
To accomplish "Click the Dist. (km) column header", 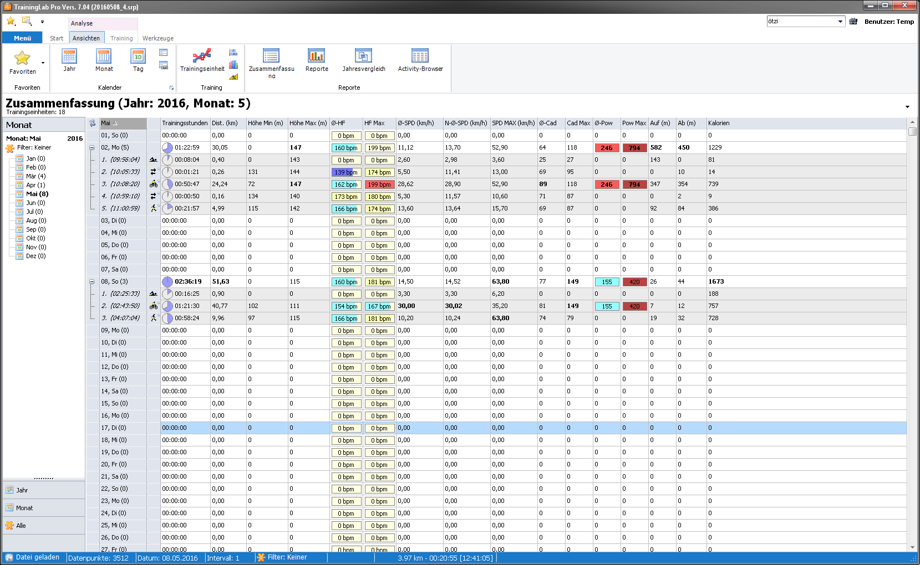I will tap(228, 123).
